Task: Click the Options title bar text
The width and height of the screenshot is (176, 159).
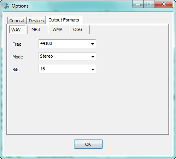Action: coord(20,6)
